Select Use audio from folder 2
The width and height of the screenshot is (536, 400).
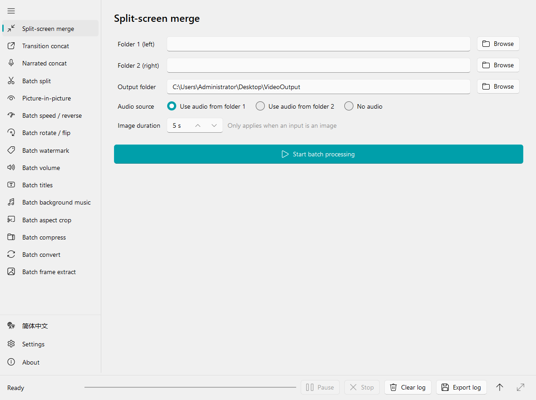point(295,106)
